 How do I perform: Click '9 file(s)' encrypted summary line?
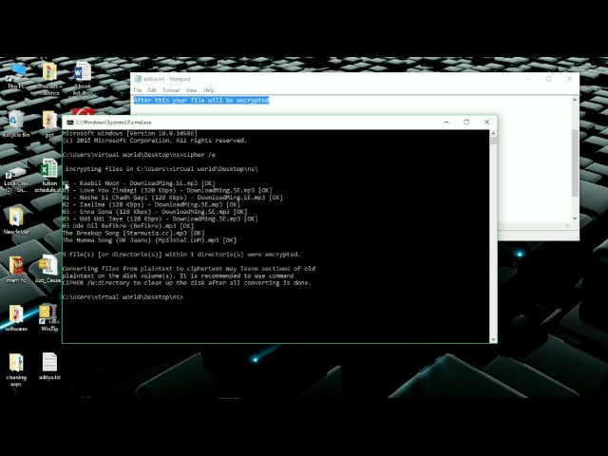point(181,255)
